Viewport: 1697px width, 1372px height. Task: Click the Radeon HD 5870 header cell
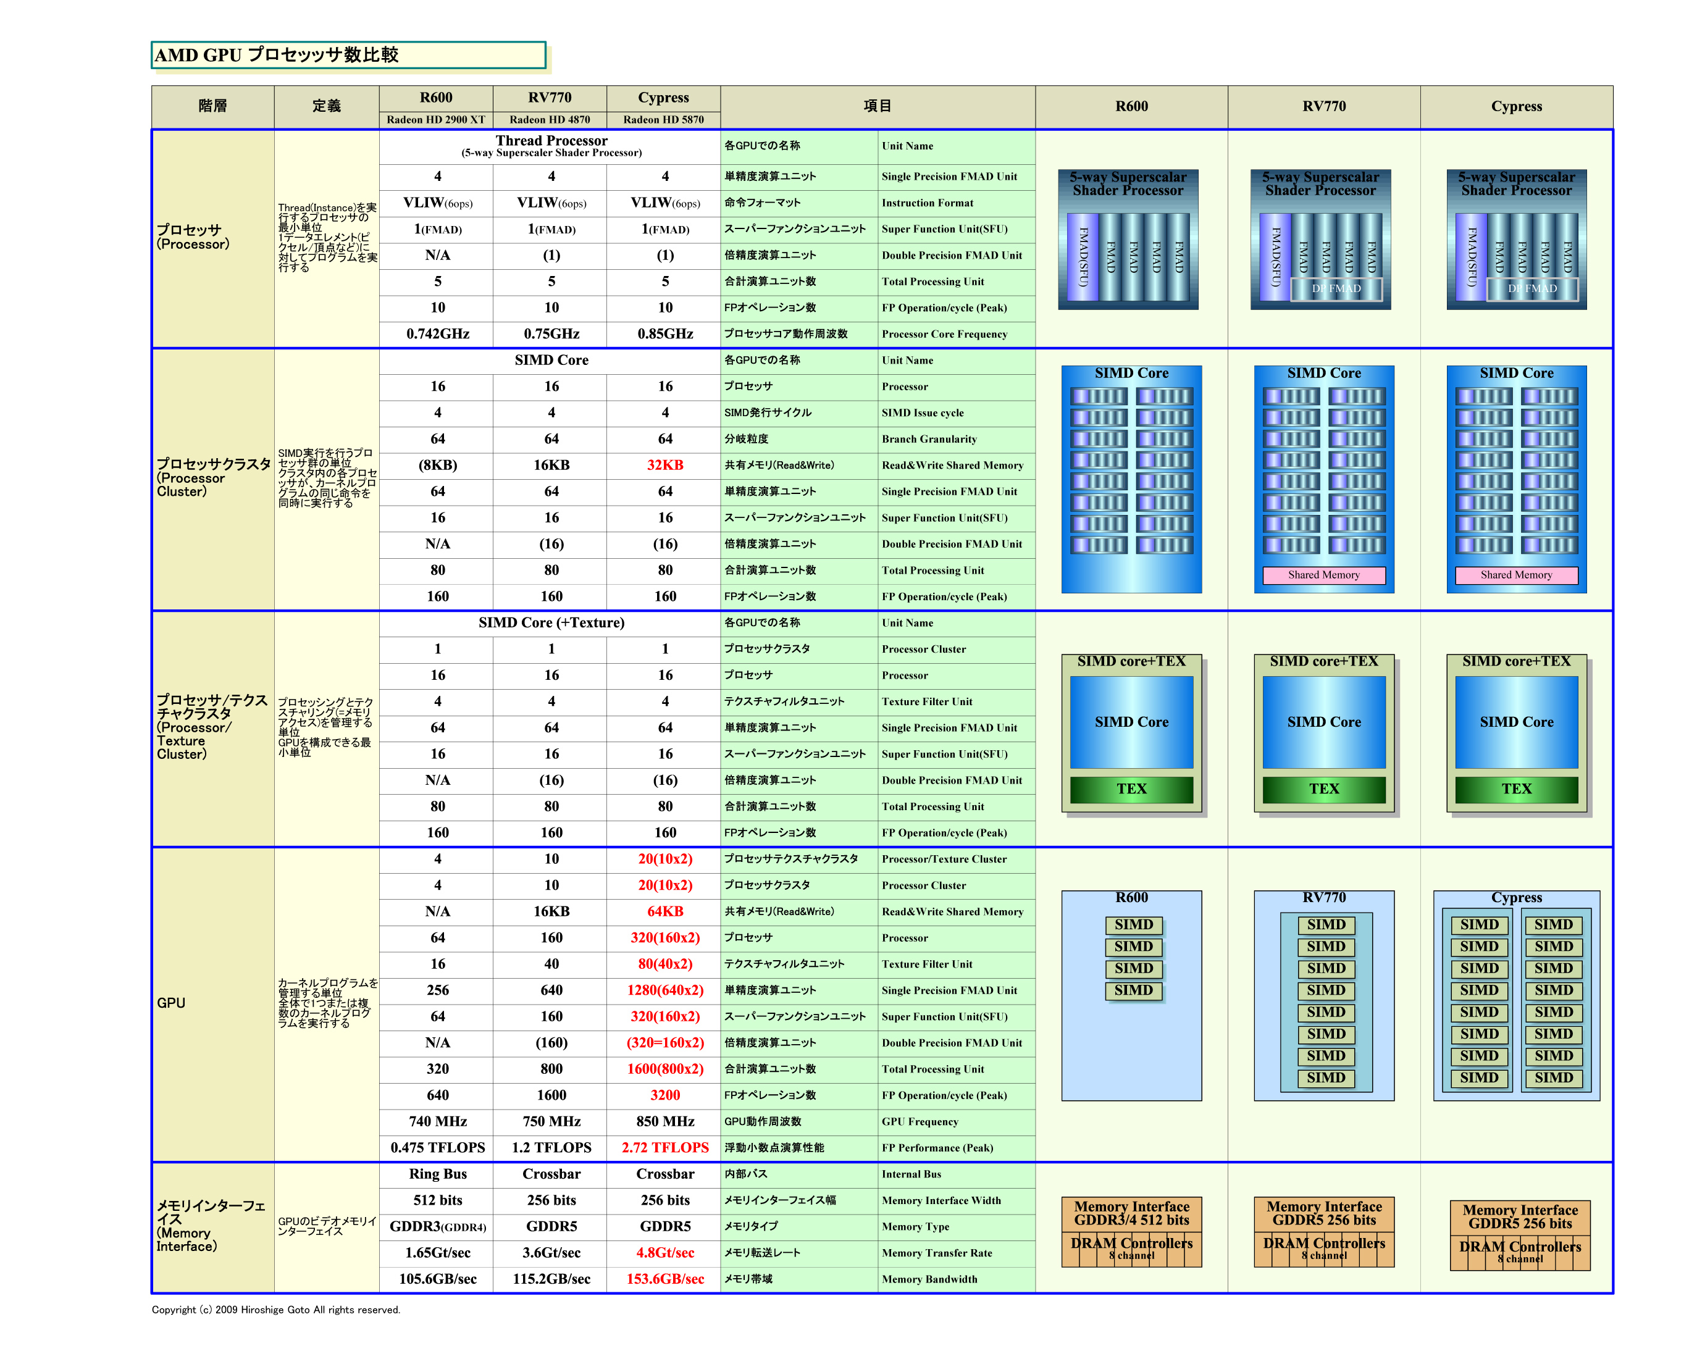tap(663, 119)
